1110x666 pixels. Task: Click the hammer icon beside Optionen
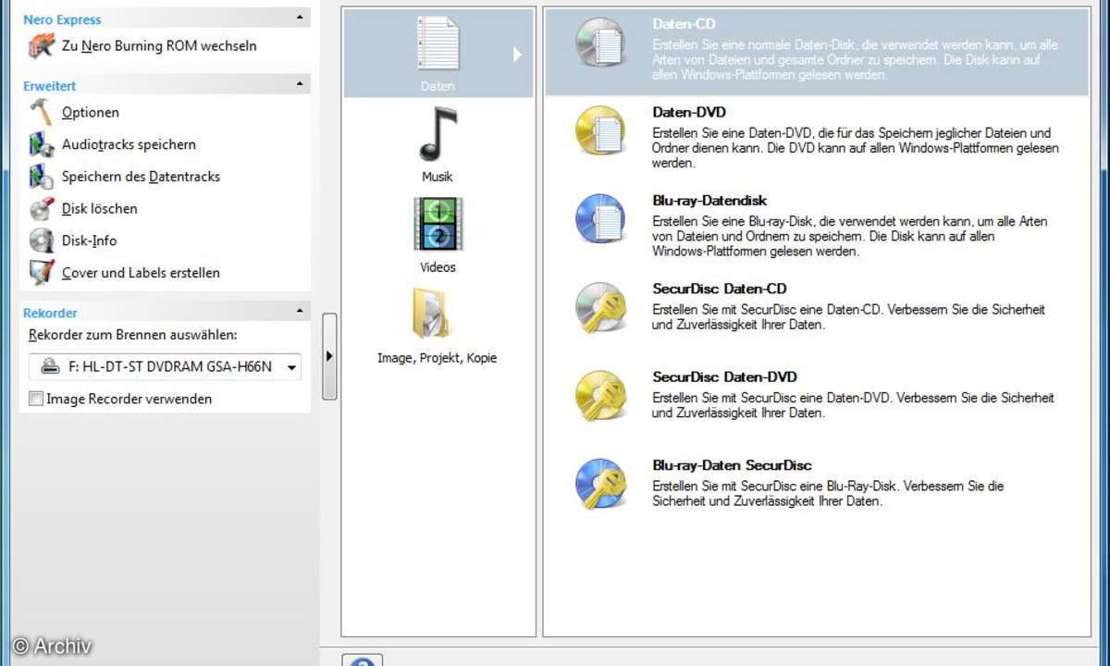(x=42, y=112)
